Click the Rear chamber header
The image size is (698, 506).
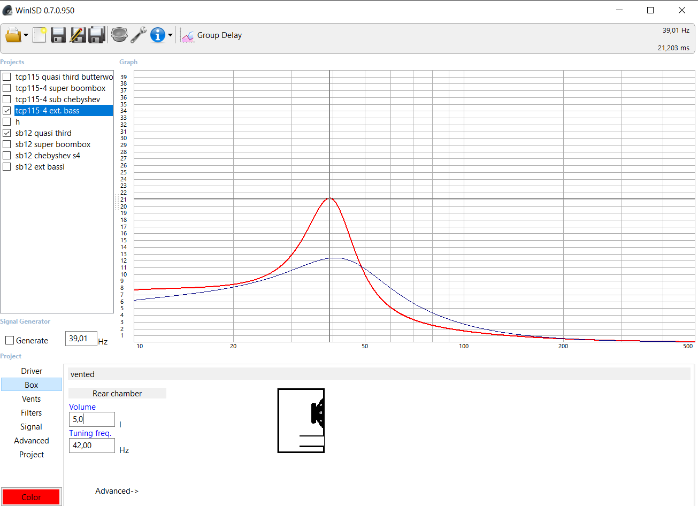[x=117, y=393]
